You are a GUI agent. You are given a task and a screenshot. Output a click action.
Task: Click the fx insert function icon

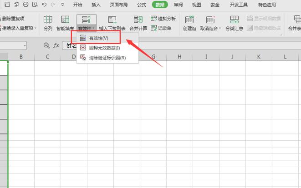pos(56,45)
